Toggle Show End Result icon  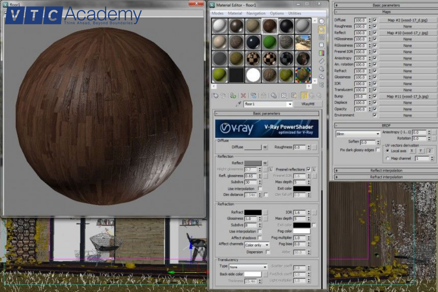(304, 96)
